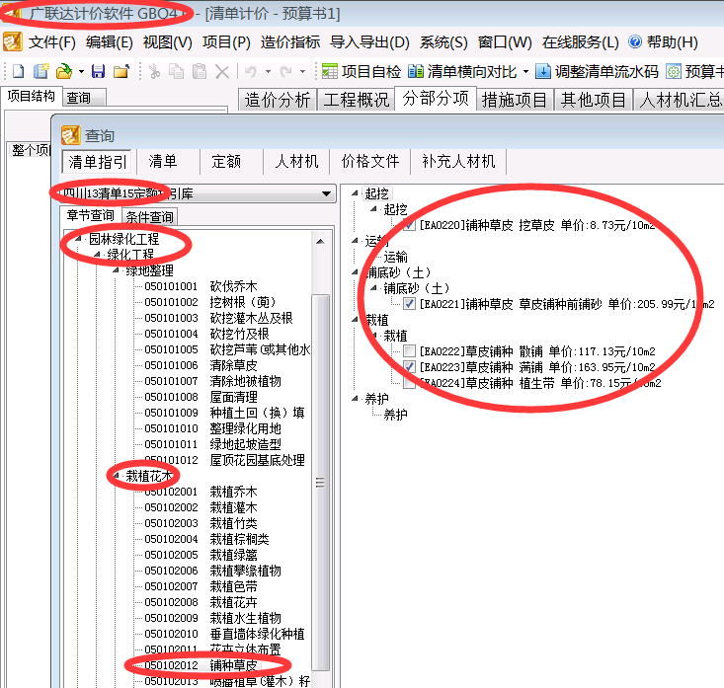Click the Paste clipboard icon
This screenshot has width=724, height=688.
(200, 71)
